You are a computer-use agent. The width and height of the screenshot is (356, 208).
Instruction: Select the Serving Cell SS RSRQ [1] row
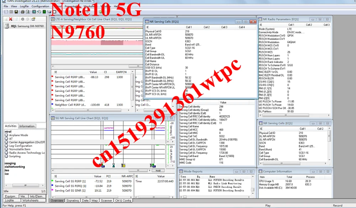[92, 186]
